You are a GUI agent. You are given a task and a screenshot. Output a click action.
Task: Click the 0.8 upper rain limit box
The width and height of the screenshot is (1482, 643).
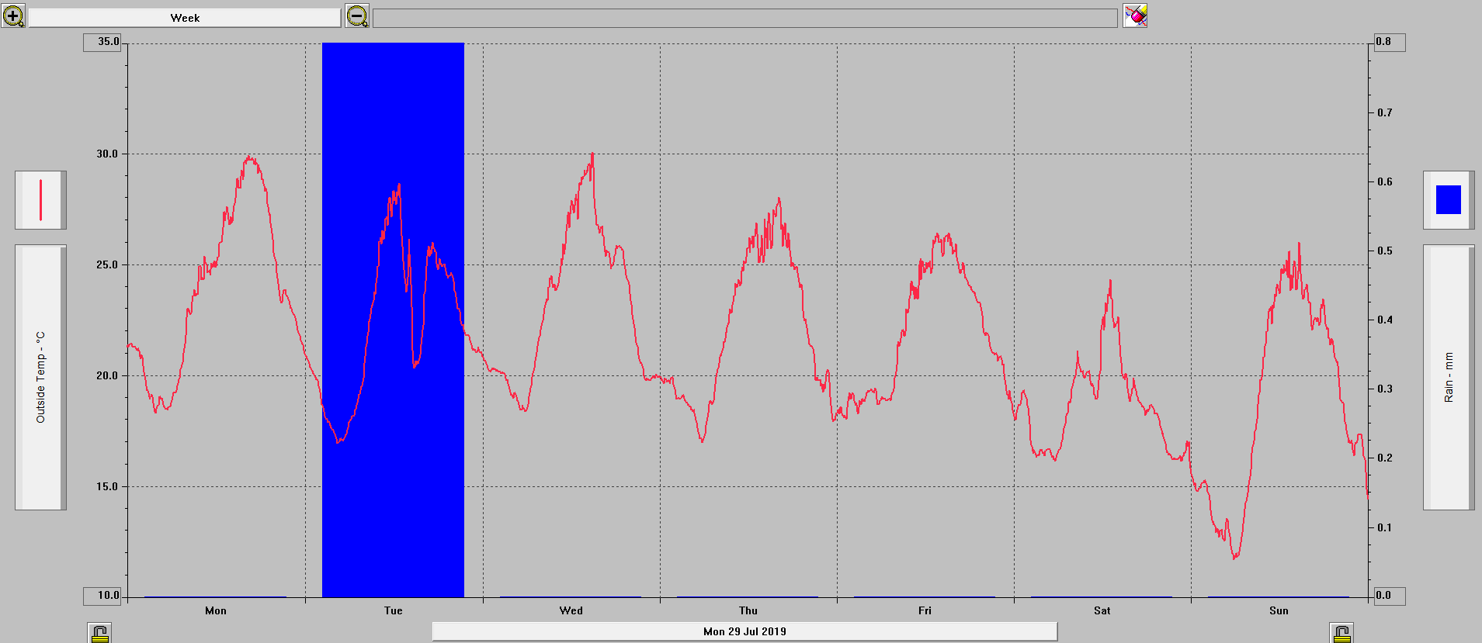coord(1389,43)
